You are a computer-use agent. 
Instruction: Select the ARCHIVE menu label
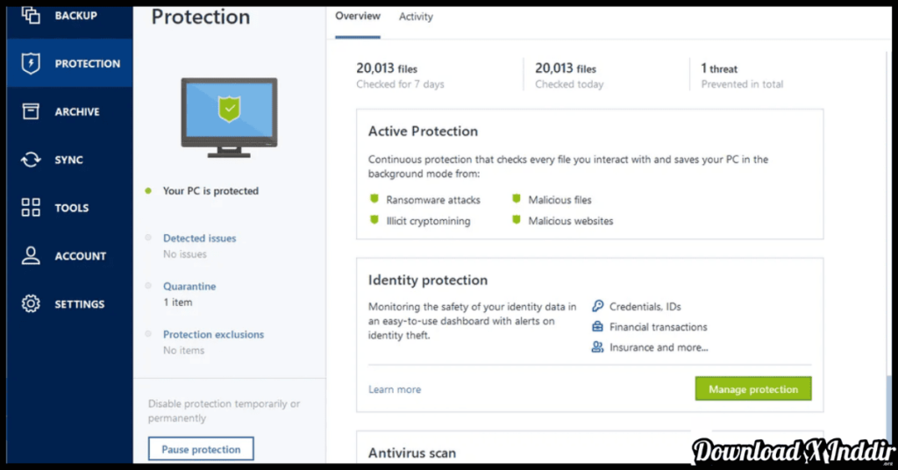pyautogui.click(x=77, y=111)
